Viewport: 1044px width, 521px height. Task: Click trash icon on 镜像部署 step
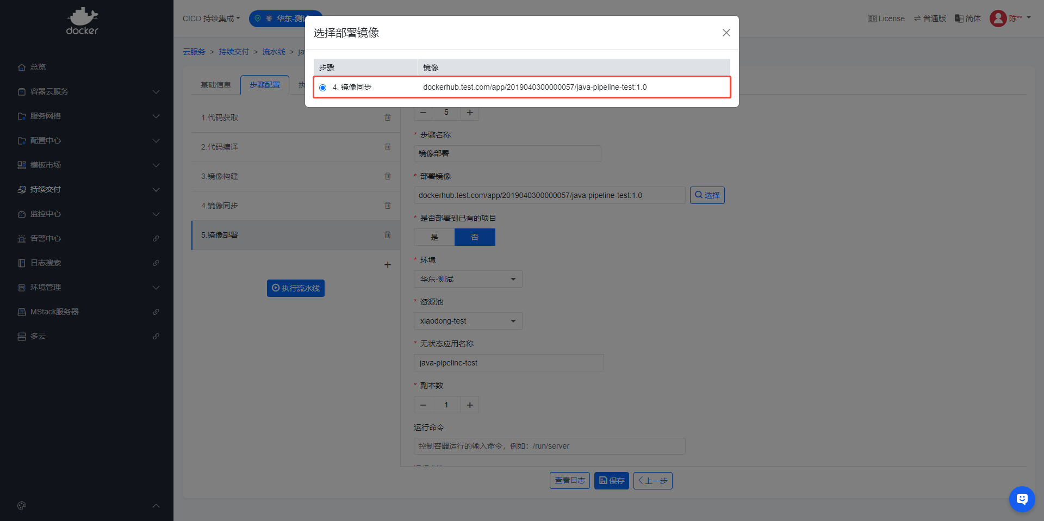tap(388, 235)
